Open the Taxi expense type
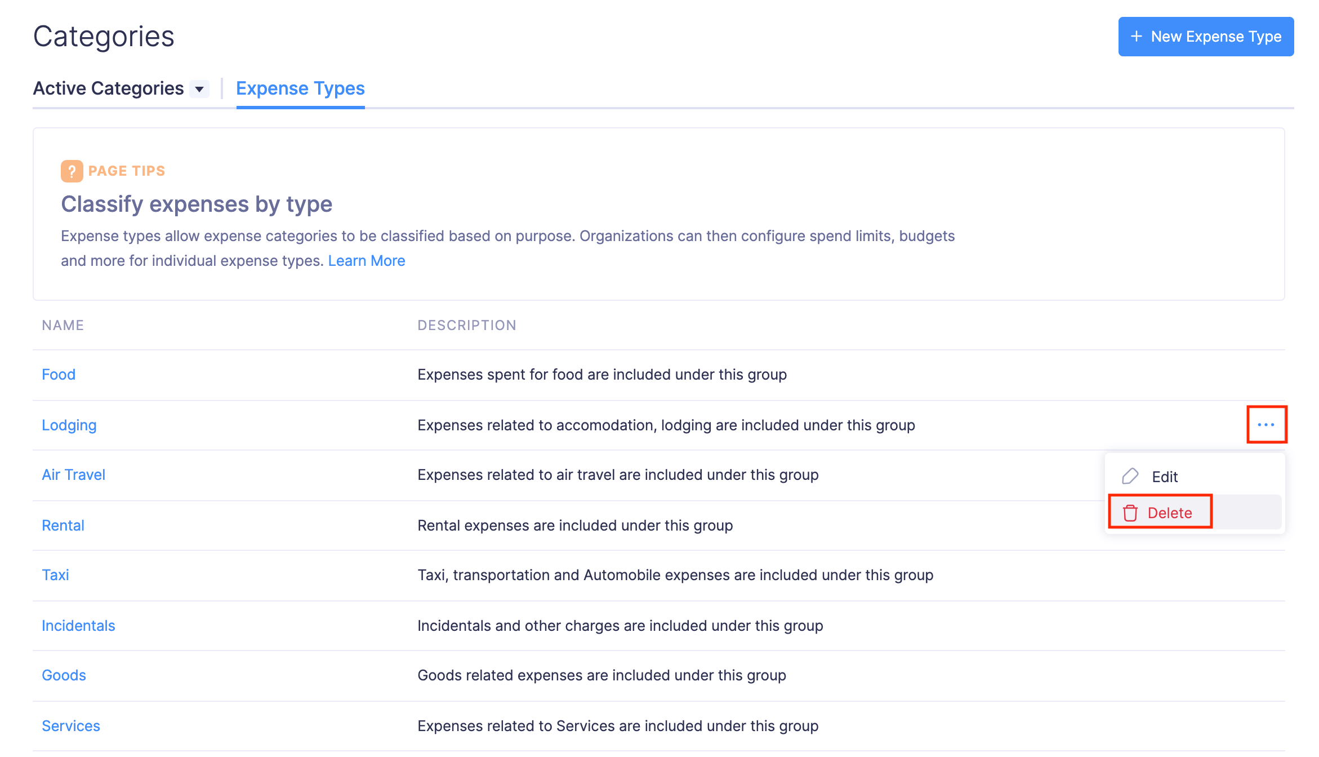1319x757 pixels. click(55, 575)
